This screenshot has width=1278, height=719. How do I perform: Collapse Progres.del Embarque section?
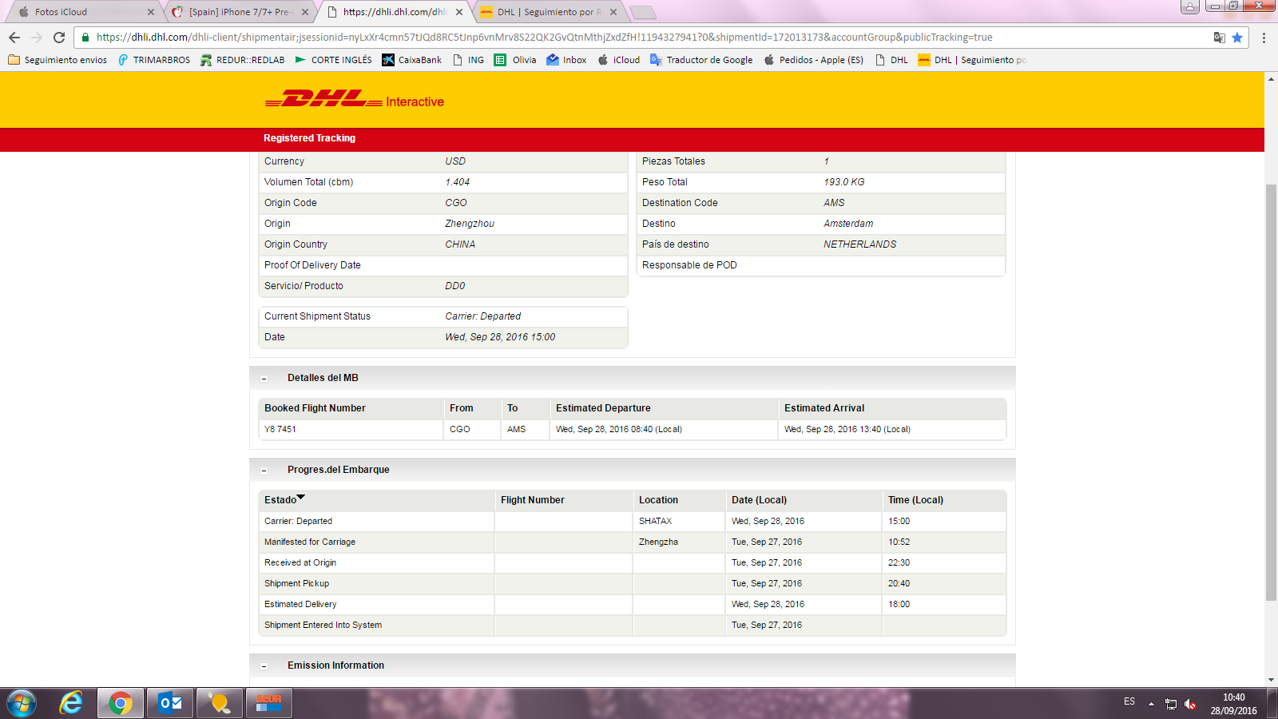pos(264,471)
